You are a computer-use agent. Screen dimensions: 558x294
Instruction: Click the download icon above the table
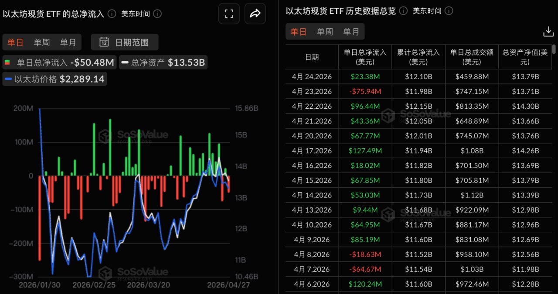click(548, 31)
